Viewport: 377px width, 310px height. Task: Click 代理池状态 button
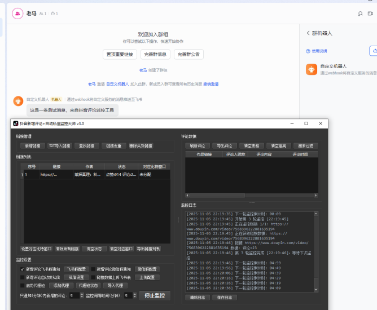[88, 286]
